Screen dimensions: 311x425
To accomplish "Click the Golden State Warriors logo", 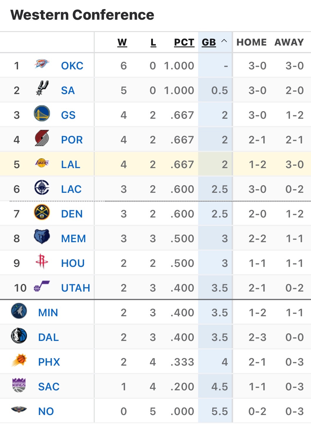I will tap(42, 114).
